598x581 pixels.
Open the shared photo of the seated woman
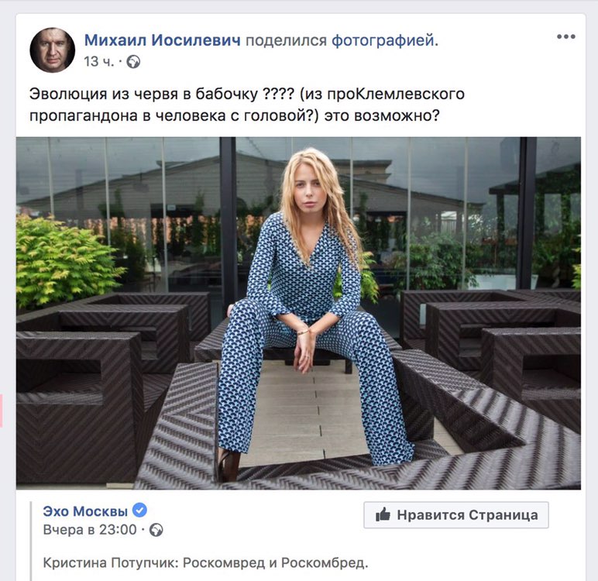298,313
